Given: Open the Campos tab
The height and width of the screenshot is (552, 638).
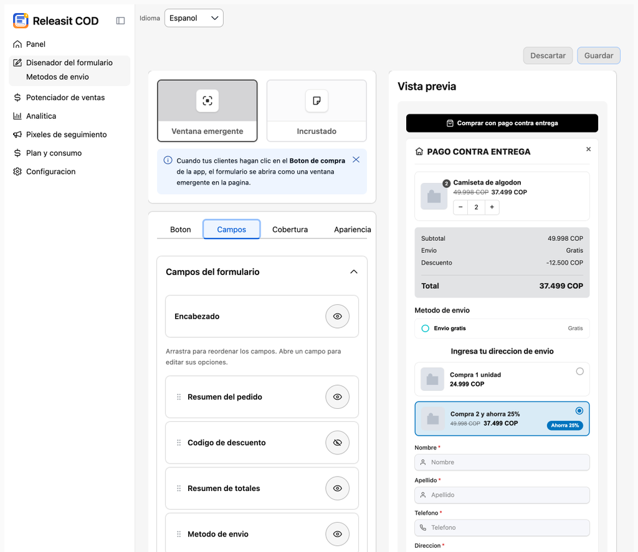Looking at the screenshot, I should 232,230.
